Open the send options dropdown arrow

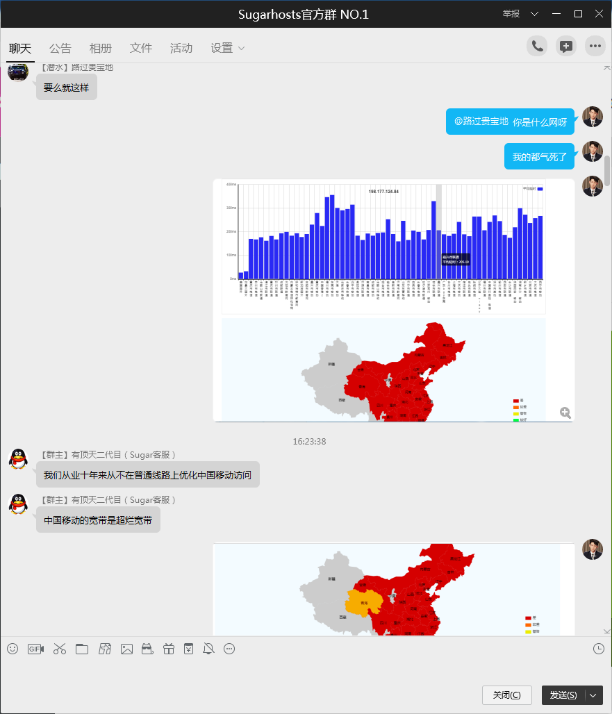[x=593, y=695]
